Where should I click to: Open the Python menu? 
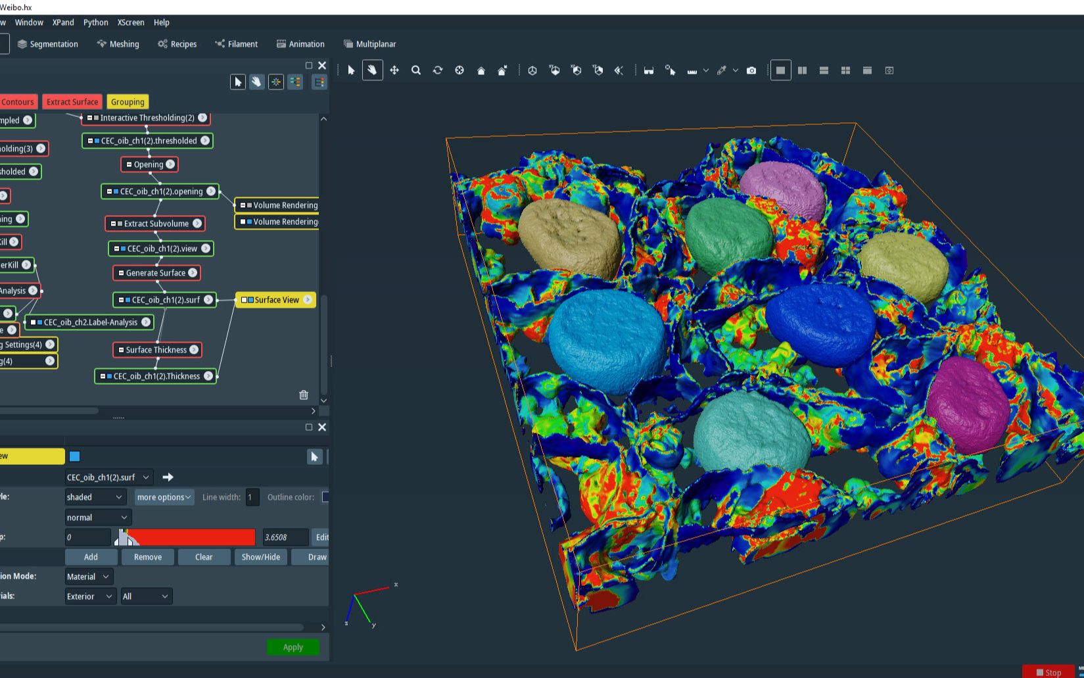[95, 22]
